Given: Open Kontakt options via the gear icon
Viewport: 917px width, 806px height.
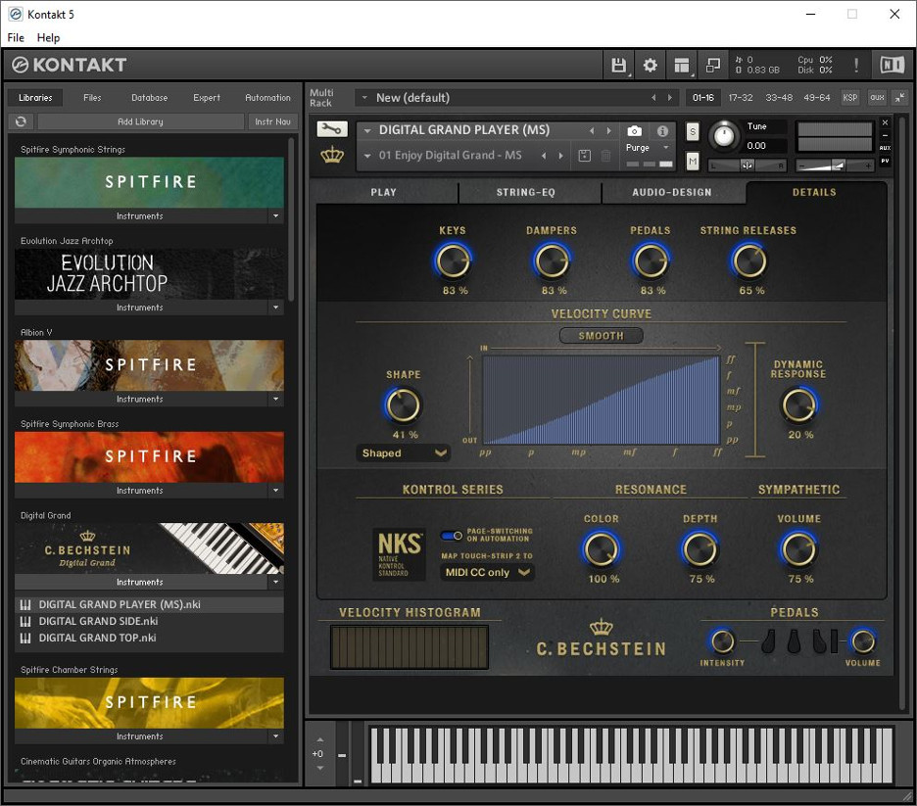Looking at the screenshot, I should [x=650, y=65].
